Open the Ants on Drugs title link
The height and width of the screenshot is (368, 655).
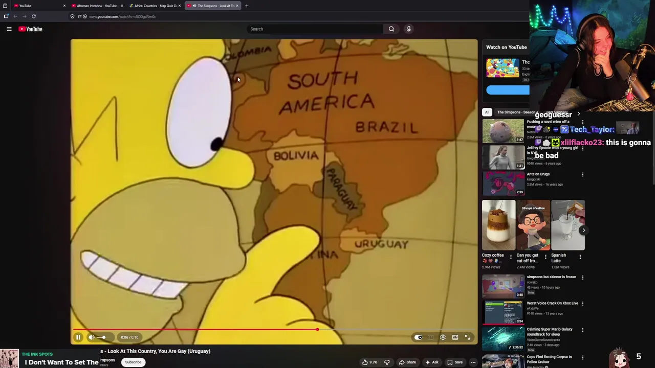tap(538, 174)
